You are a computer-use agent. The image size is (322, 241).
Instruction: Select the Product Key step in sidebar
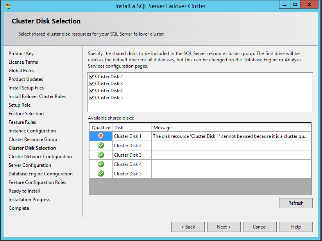[21, 54]
